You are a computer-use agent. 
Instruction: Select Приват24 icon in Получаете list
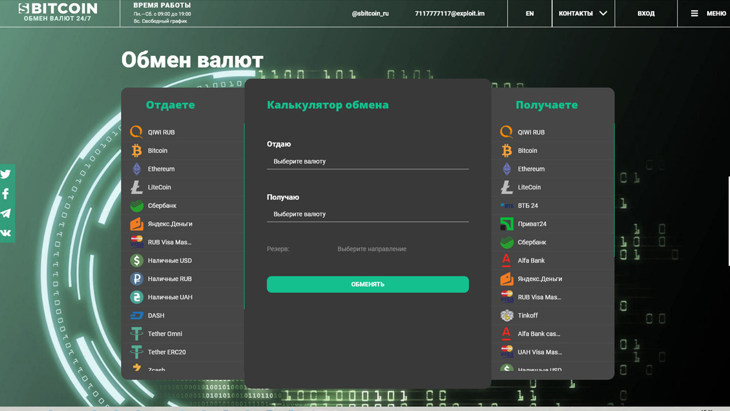coord(506,223)
